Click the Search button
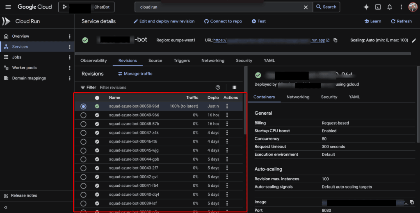 tap(326, 7)
